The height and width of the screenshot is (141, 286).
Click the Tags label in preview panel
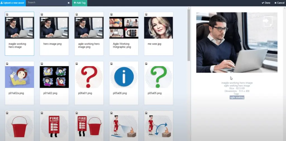coord(236,94)
